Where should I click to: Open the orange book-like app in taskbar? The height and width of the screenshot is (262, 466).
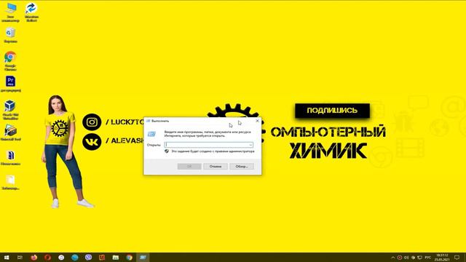(x=102, y=258)
